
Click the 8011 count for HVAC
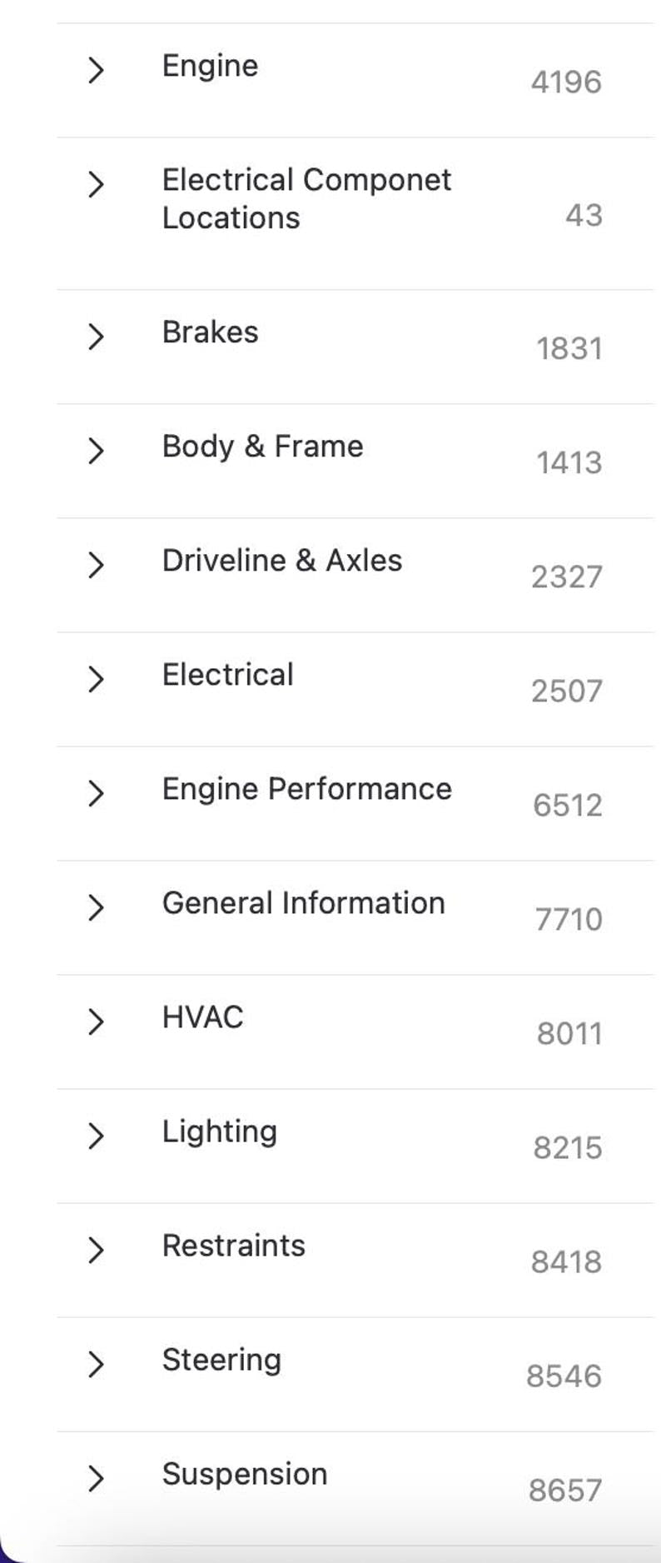pyautogui.click(x=569, y=1033)
